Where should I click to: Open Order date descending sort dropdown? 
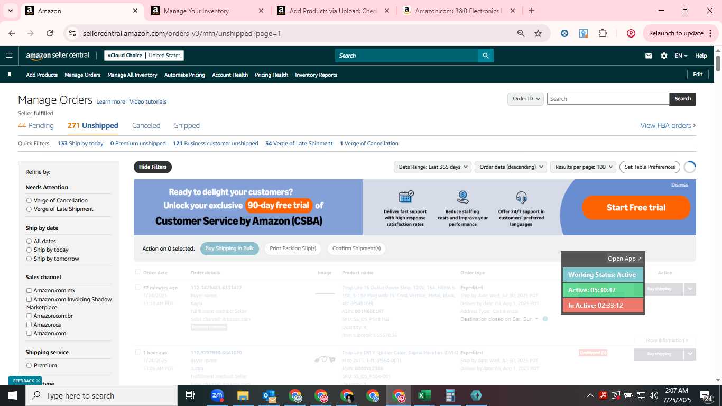[x=512, y=167]
